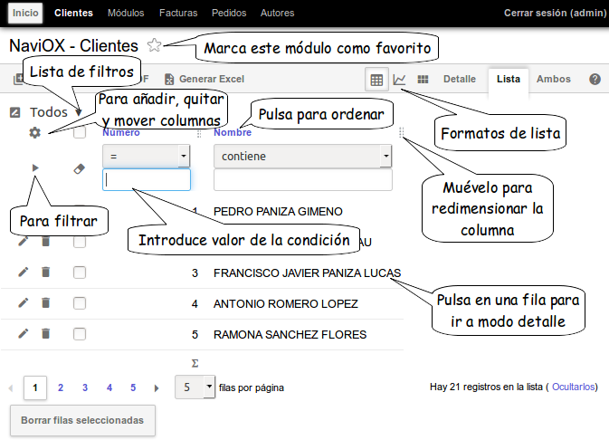This screenshot has width=609, height=440.
Task: Edit row of FRANCISCO JAVIER PANIZA LUCAS
Action: pyautogui.click(x=24, y=273)
